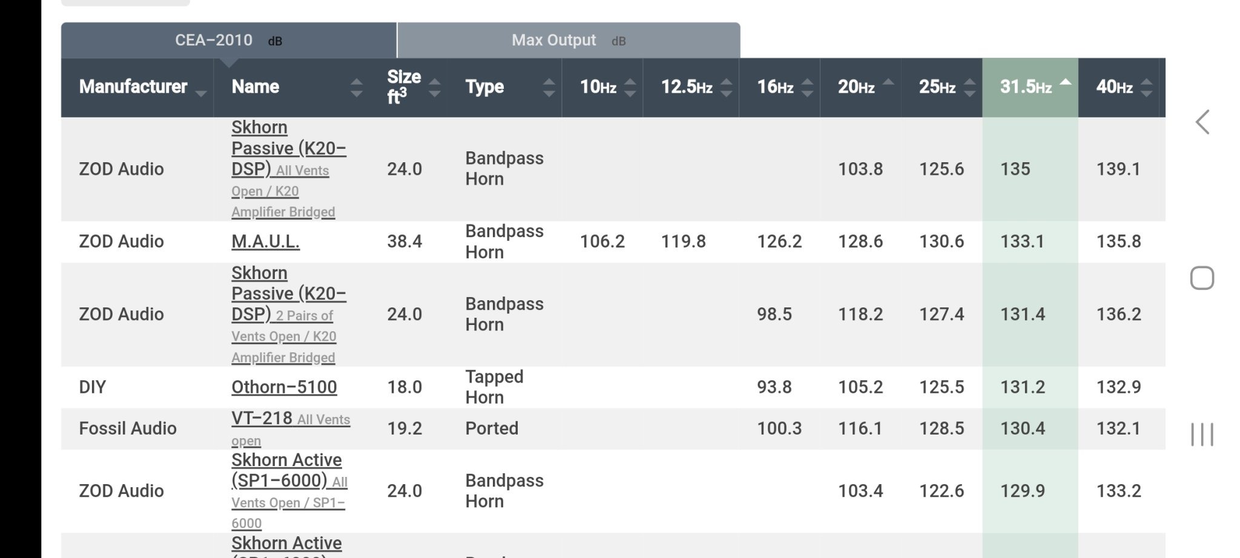Sort by Type column arrows

(549, 88)
